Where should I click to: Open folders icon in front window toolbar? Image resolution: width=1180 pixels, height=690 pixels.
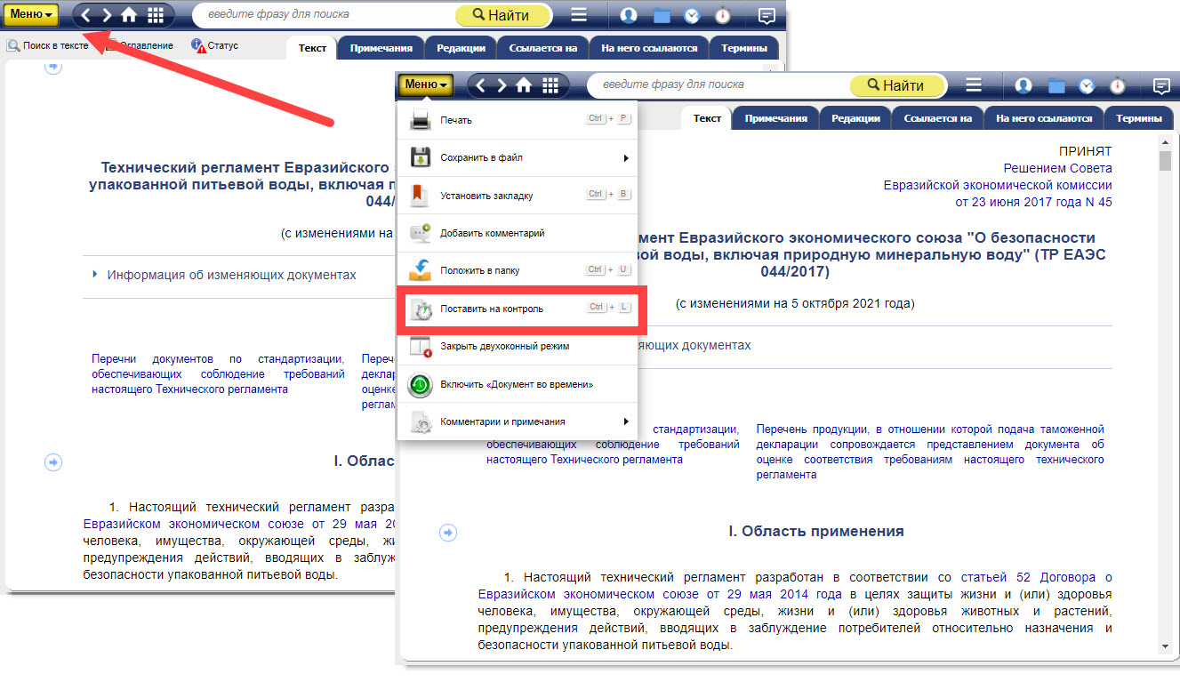click(1056, 85)
